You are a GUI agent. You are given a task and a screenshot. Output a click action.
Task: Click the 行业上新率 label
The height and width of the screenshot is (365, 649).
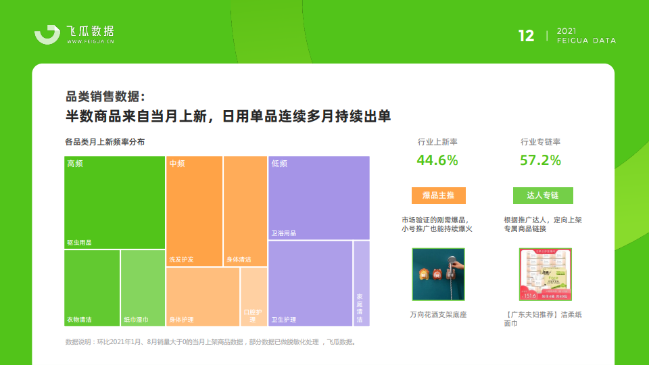tap(437, 142)
